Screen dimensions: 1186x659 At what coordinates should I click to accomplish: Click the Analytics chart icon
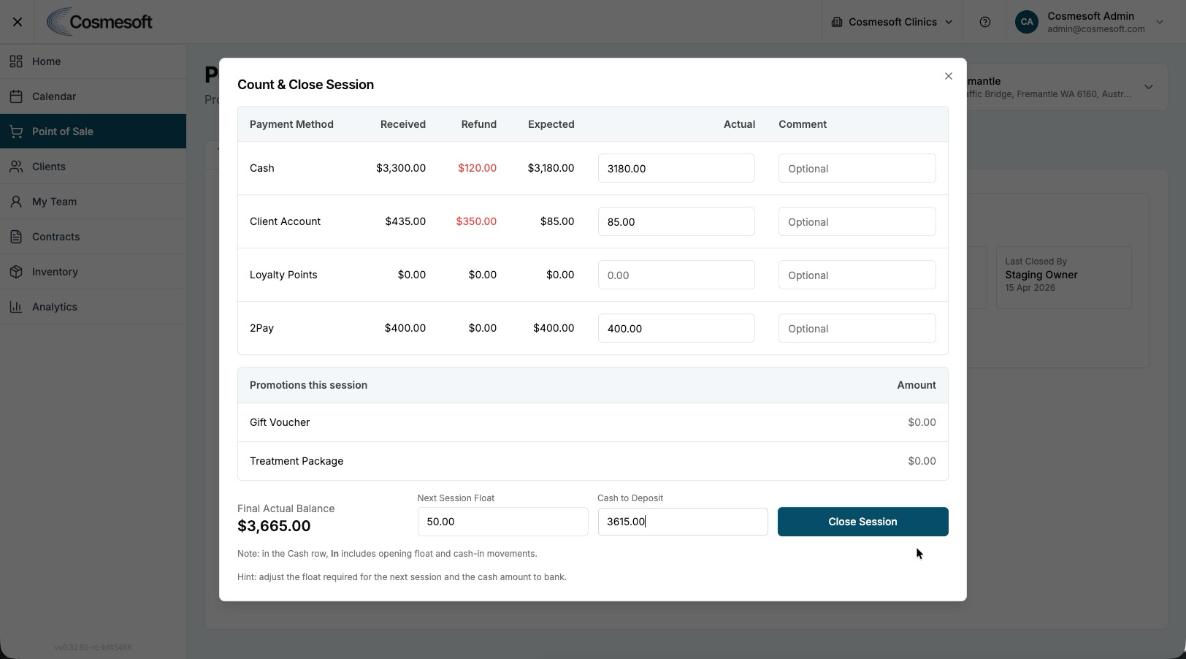pos(16,307)
